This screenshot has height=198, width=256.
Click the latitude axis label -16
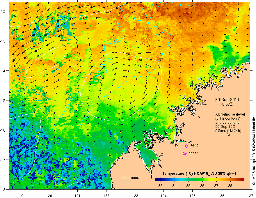3,130
